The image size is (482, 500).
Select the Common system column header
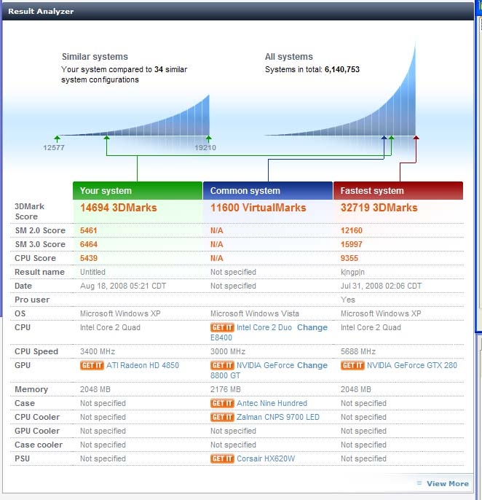point(268,191)
